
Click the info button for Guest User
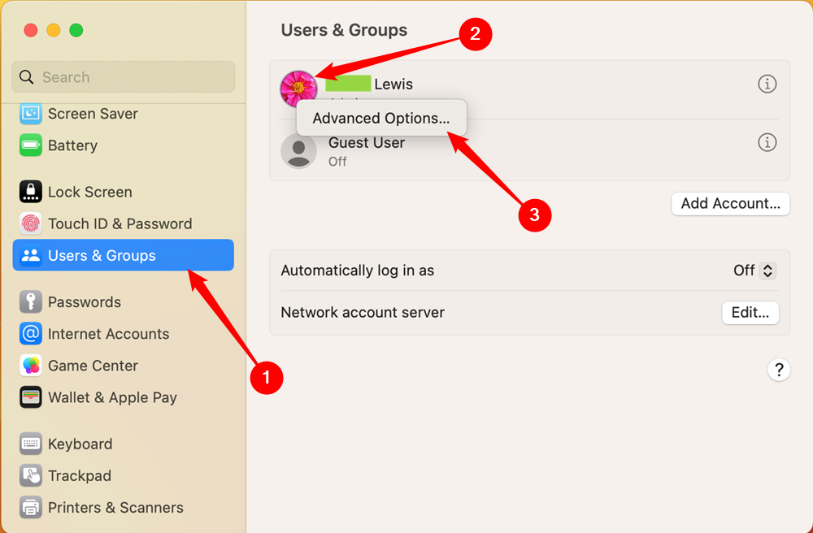(x=767, y=142)
